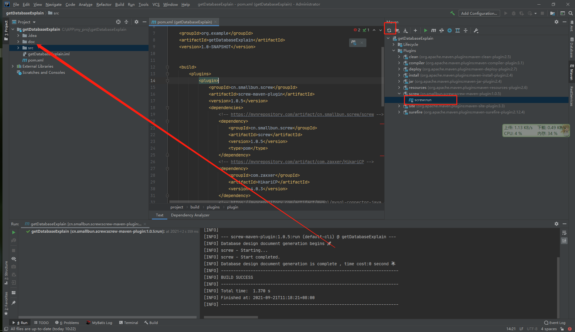Image resolution: width=575 pixels, height=332 pixels.
Task: Collapse all nodes in Maven tree
Action: tap(466, 30)
